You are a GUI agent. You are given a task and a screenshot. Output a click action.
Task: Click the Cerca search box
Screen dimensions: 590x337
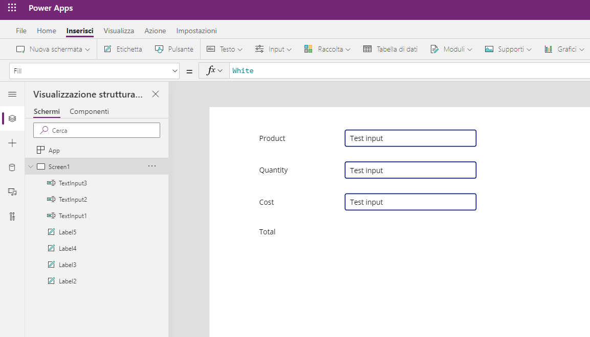96,130
